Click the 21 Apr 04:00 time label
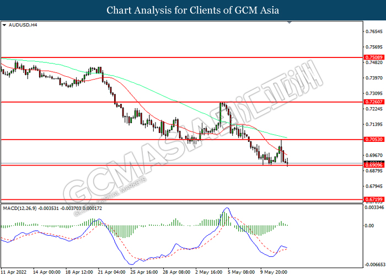Screen dimensions: 386x276 (x=112, y=272)
